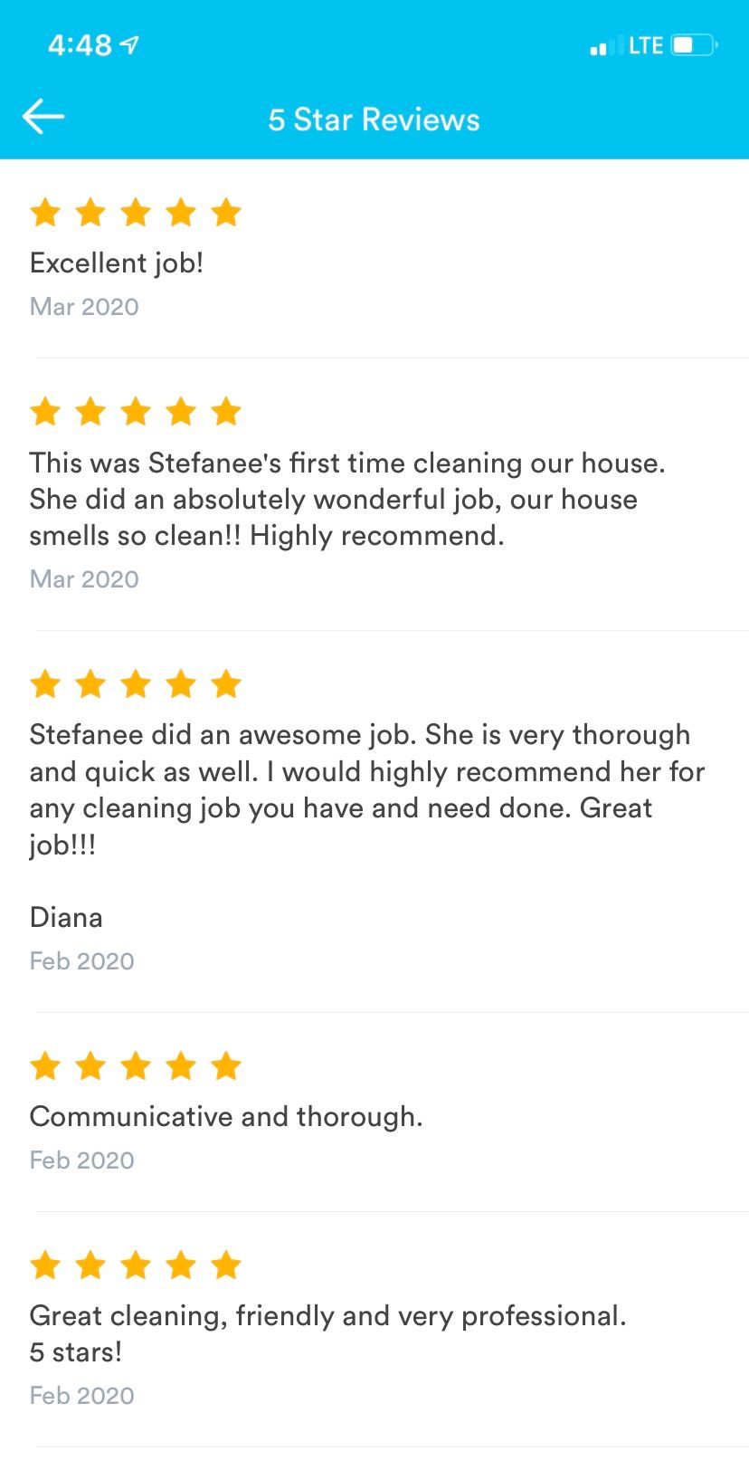
Task: Open 'Great cleaning, friendly and very professional' review
Action: click(x=327, y=1315)
